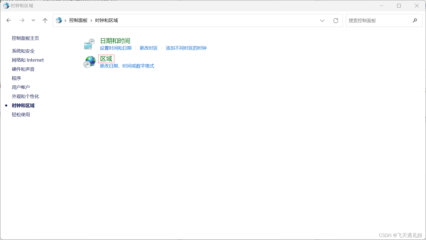Image resolution: width=426 pixels, height=240 pixels.
Task: Open 用户帐户 category
Action: pyautogui.click(x=21, y=87)
